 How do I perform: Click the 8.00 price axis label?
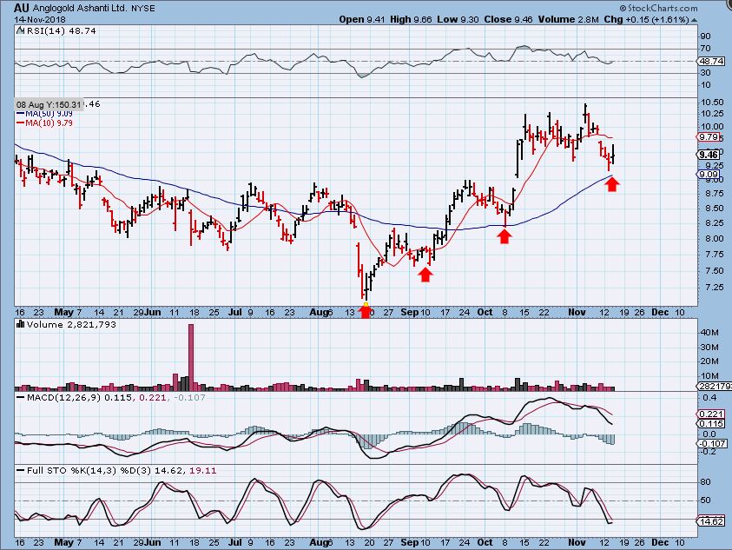pos(715,239)
